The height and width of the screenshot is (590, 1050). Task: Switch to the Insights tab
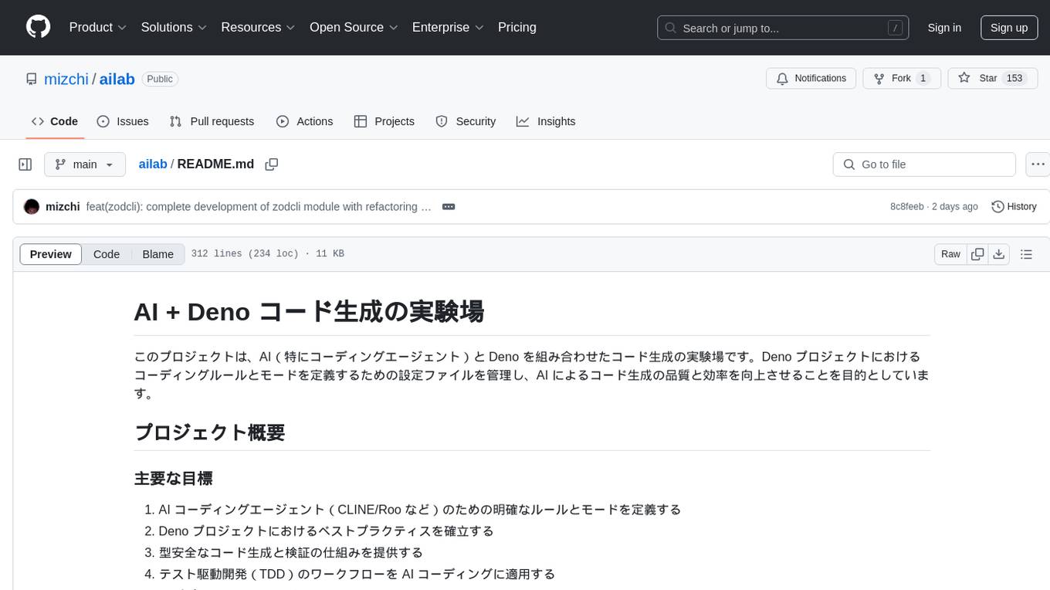click(546, 121)
